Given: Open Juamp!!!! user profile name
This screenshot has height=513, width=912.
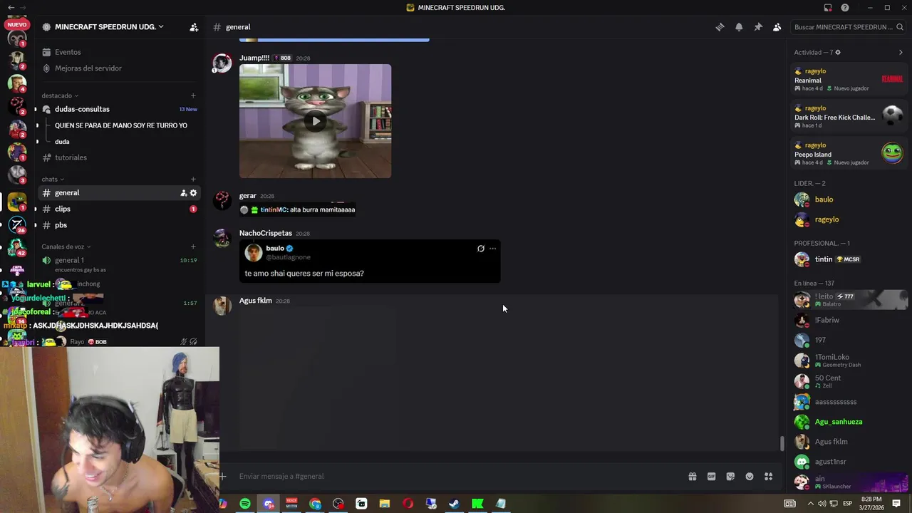Looking at the screenshot, I should [254, 58].
